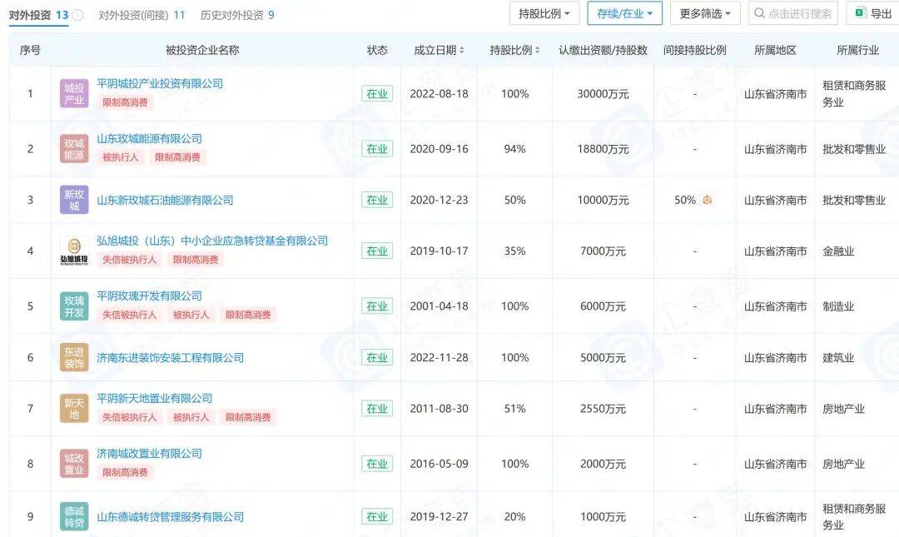Click 被执行人 tag under 平阴新天地置业
The image size is (899, 537).
191,417
